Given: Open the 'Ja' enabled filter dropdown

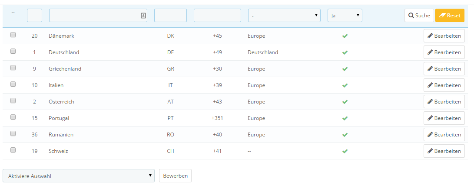Looking at the screenshot, I should [x=345, y=15].
